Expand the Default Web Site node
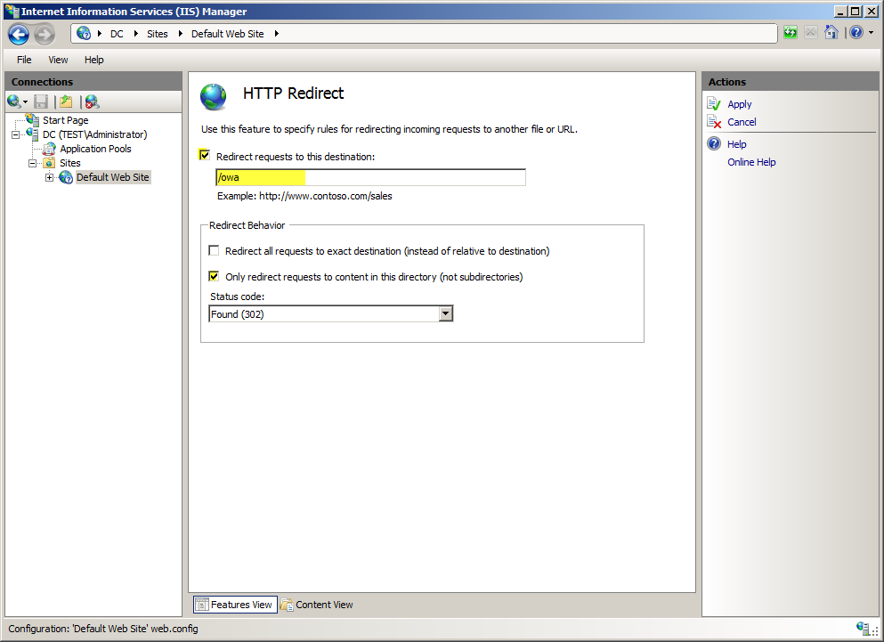 (x=50, y=177)
